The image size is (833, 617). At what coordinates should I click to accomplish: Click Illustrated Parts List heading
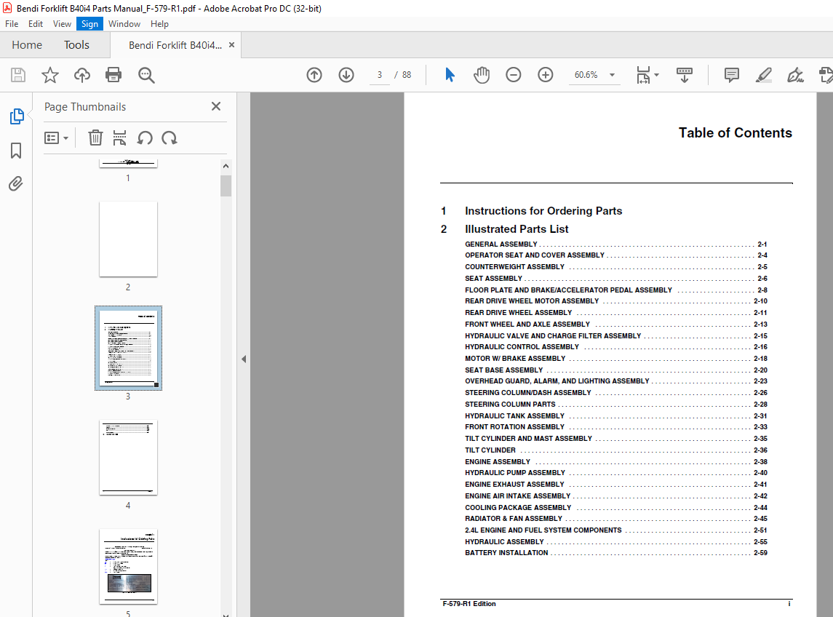pos(517,229)
